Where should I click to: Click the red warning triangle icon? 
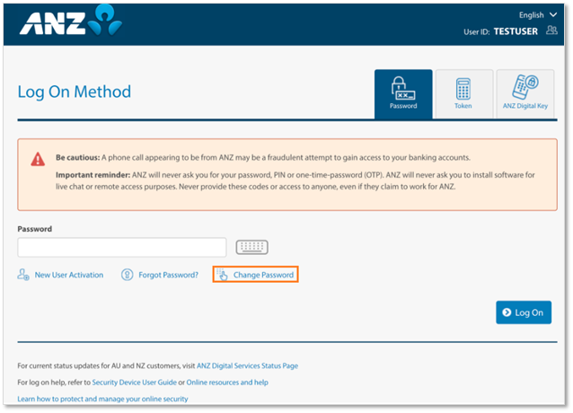coord(38,159)
